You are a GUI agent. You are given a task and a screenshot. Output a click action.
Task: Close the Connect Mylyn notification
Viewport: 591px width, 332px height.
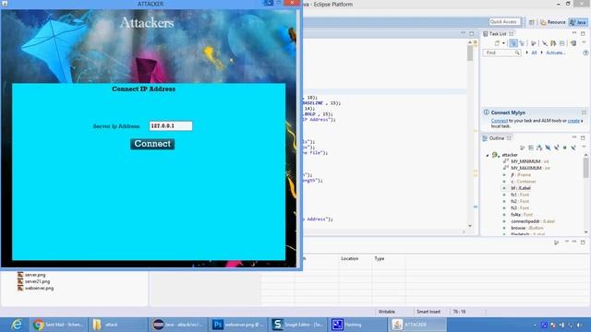pos(584,113)
